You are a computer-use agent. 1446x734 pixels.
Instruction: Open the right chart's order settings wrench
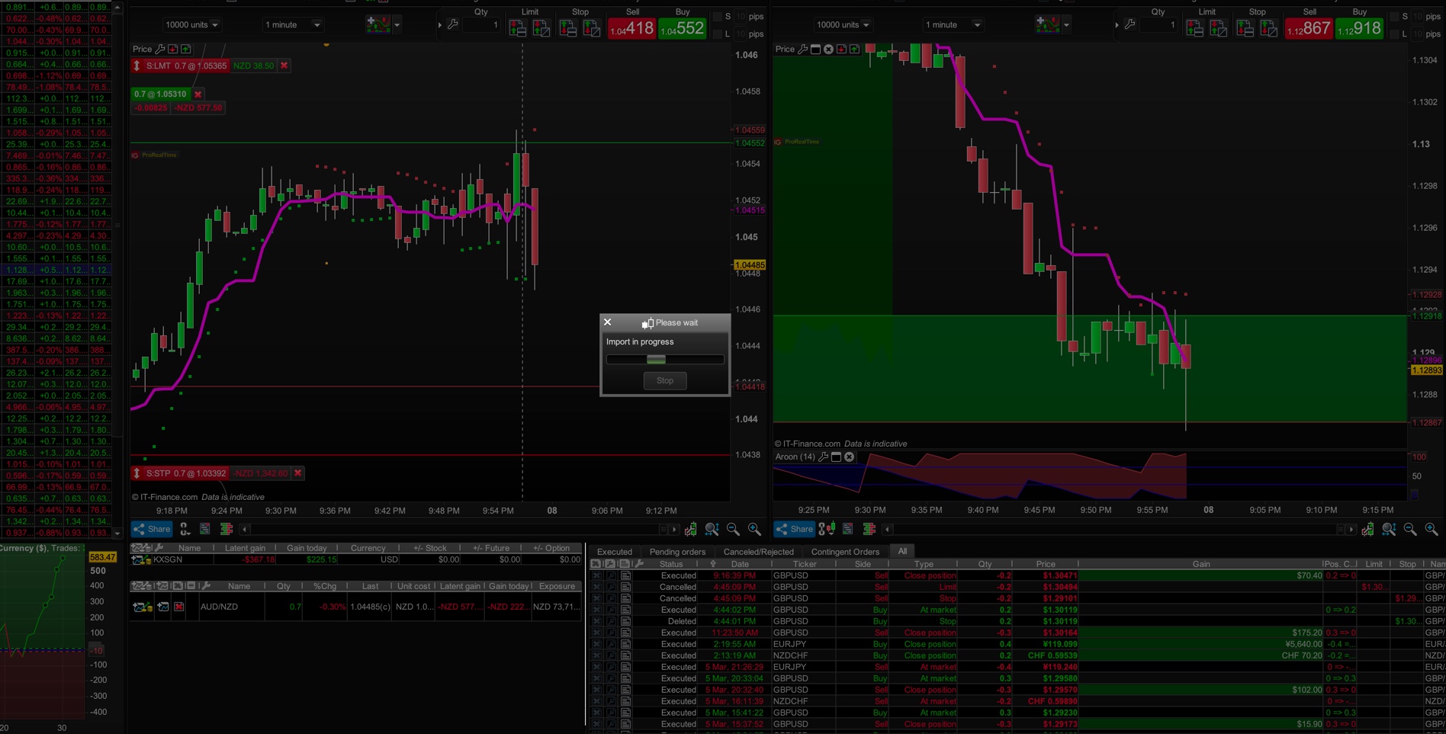click(x=1130, y=25)
